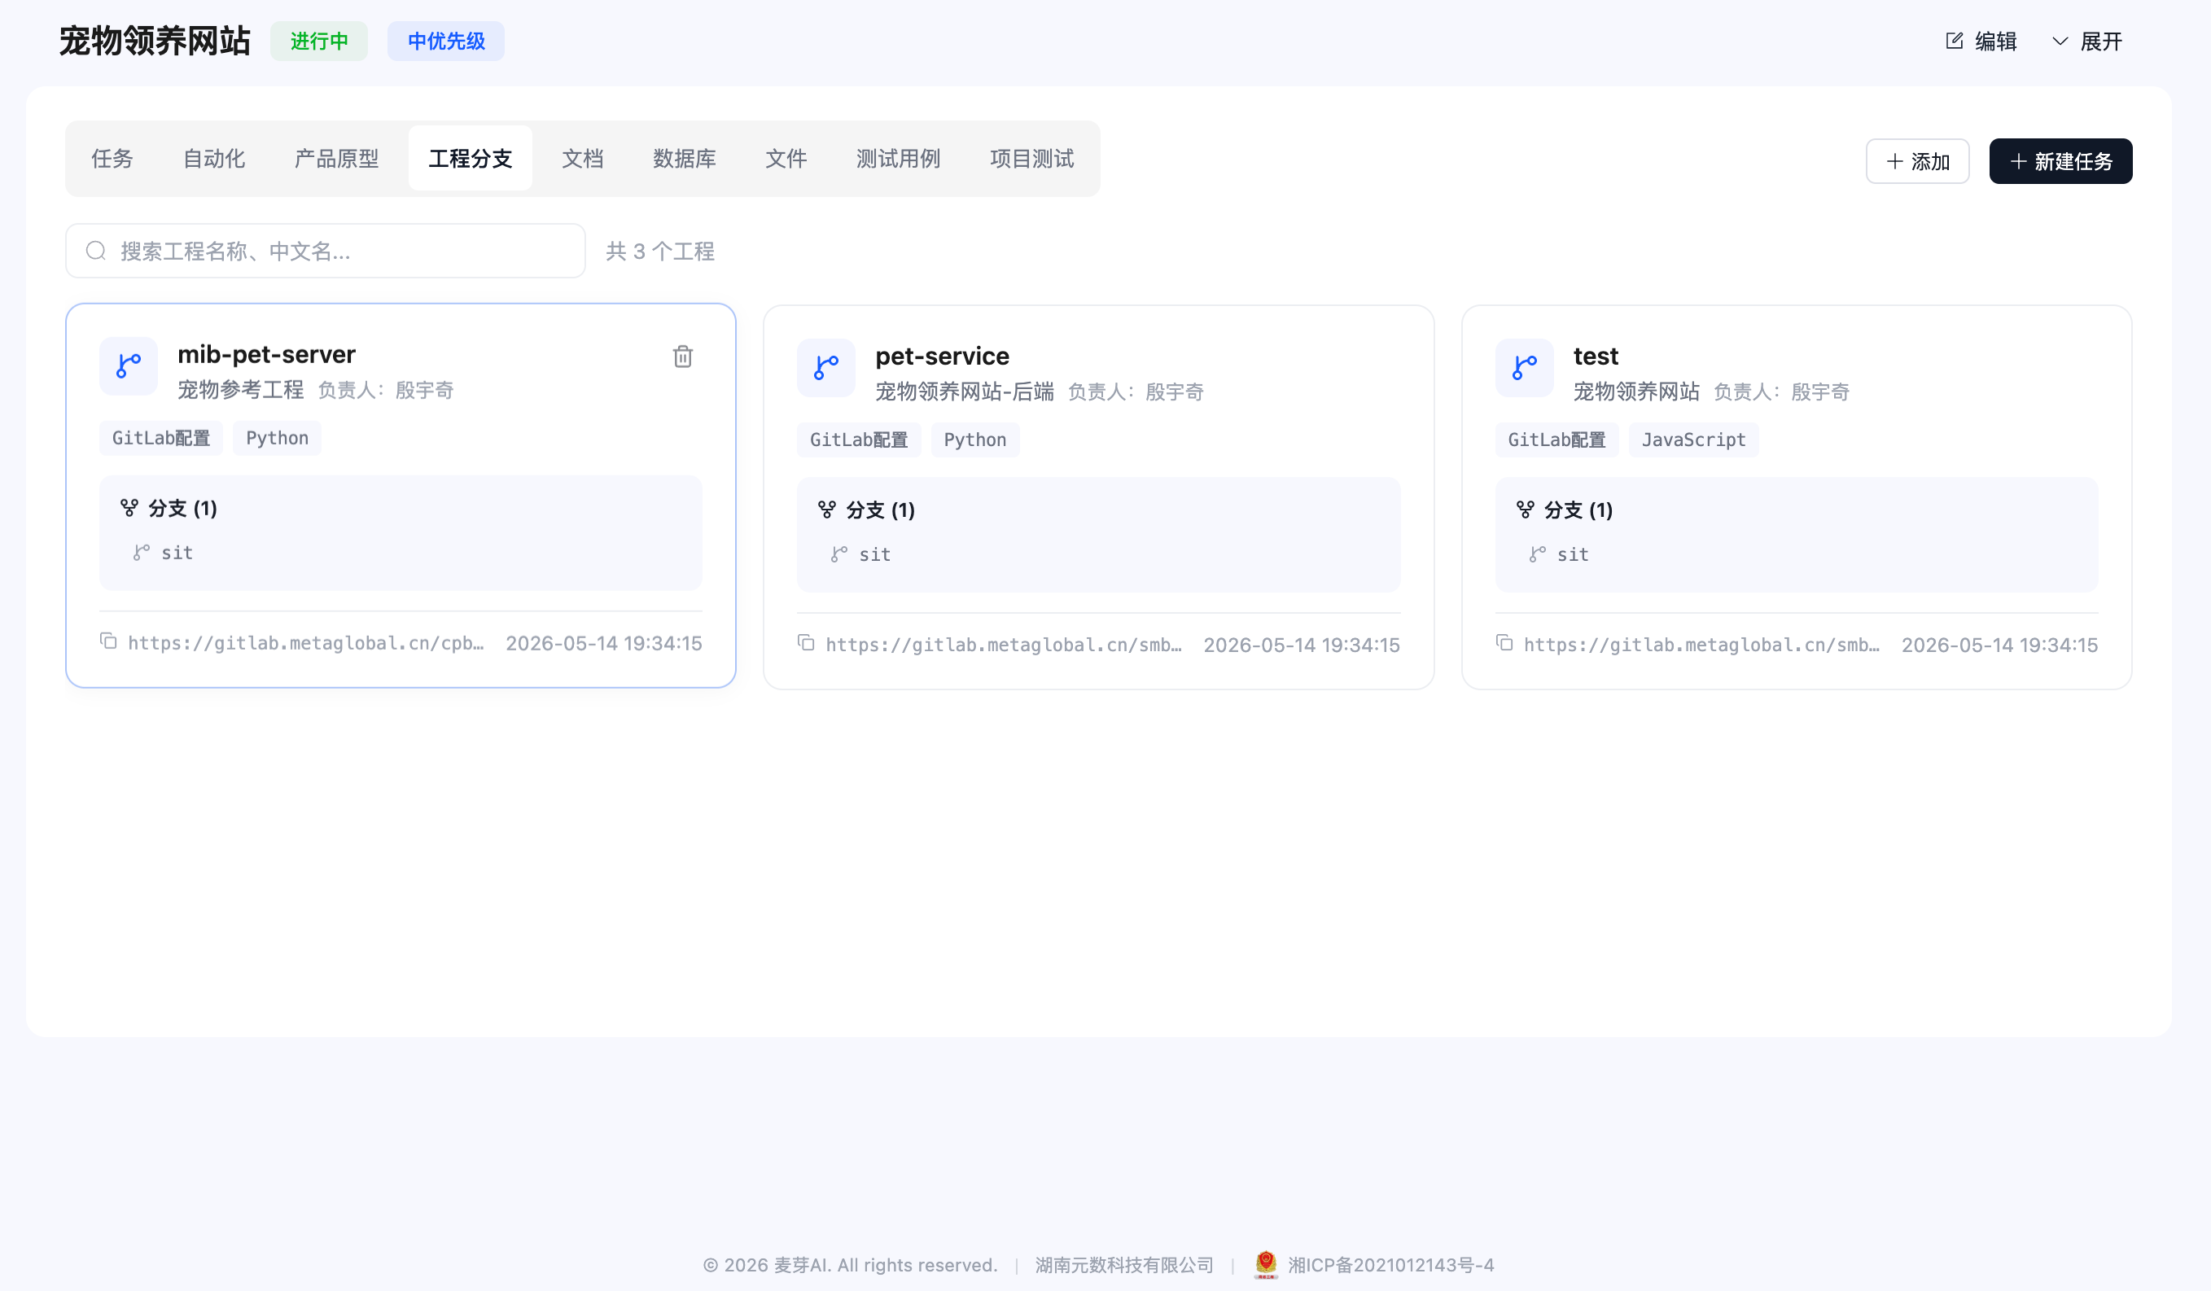Click GitLab配置 tag on test card

point(1556,440)
